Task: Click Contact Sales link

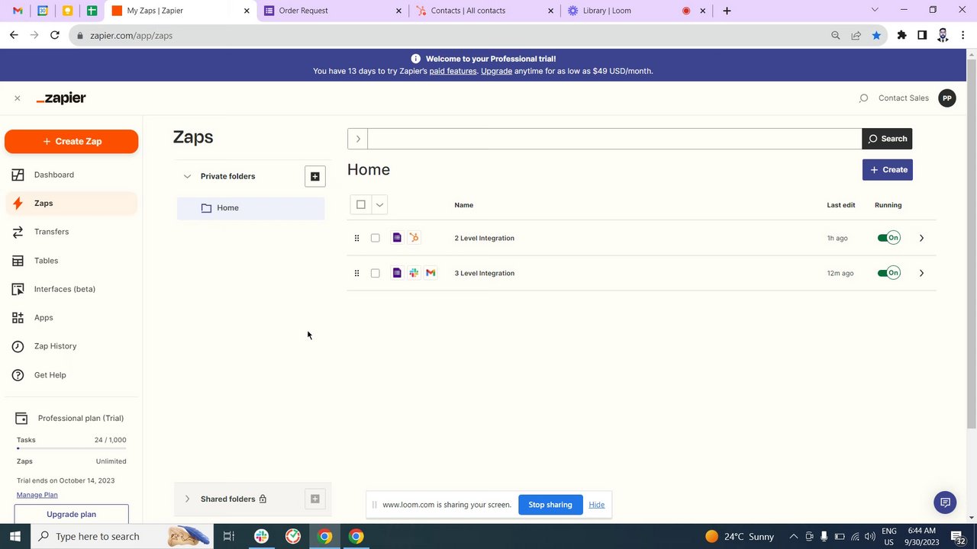Action: [904, 98]
